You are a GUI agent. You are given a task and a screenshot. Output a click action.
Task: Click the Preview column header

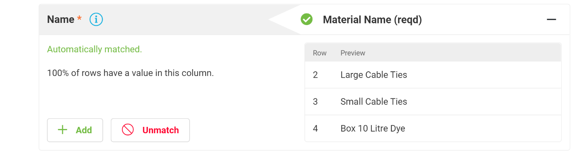[x=353, y=53]
